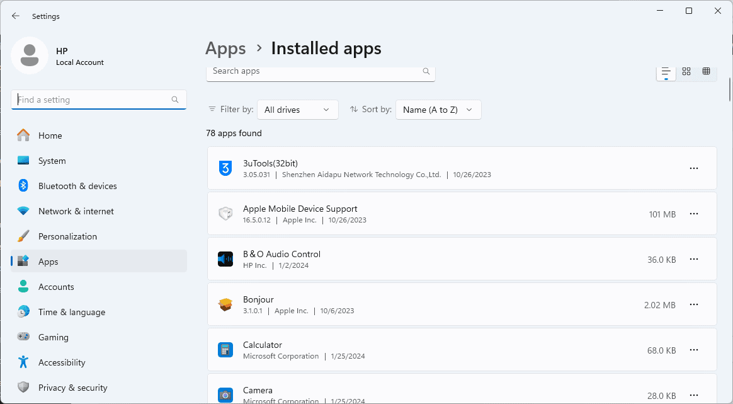Go to Gaming settings
The width and height of the screenshot is (733, 404).
pyautogui.click(x=99, y=337)
